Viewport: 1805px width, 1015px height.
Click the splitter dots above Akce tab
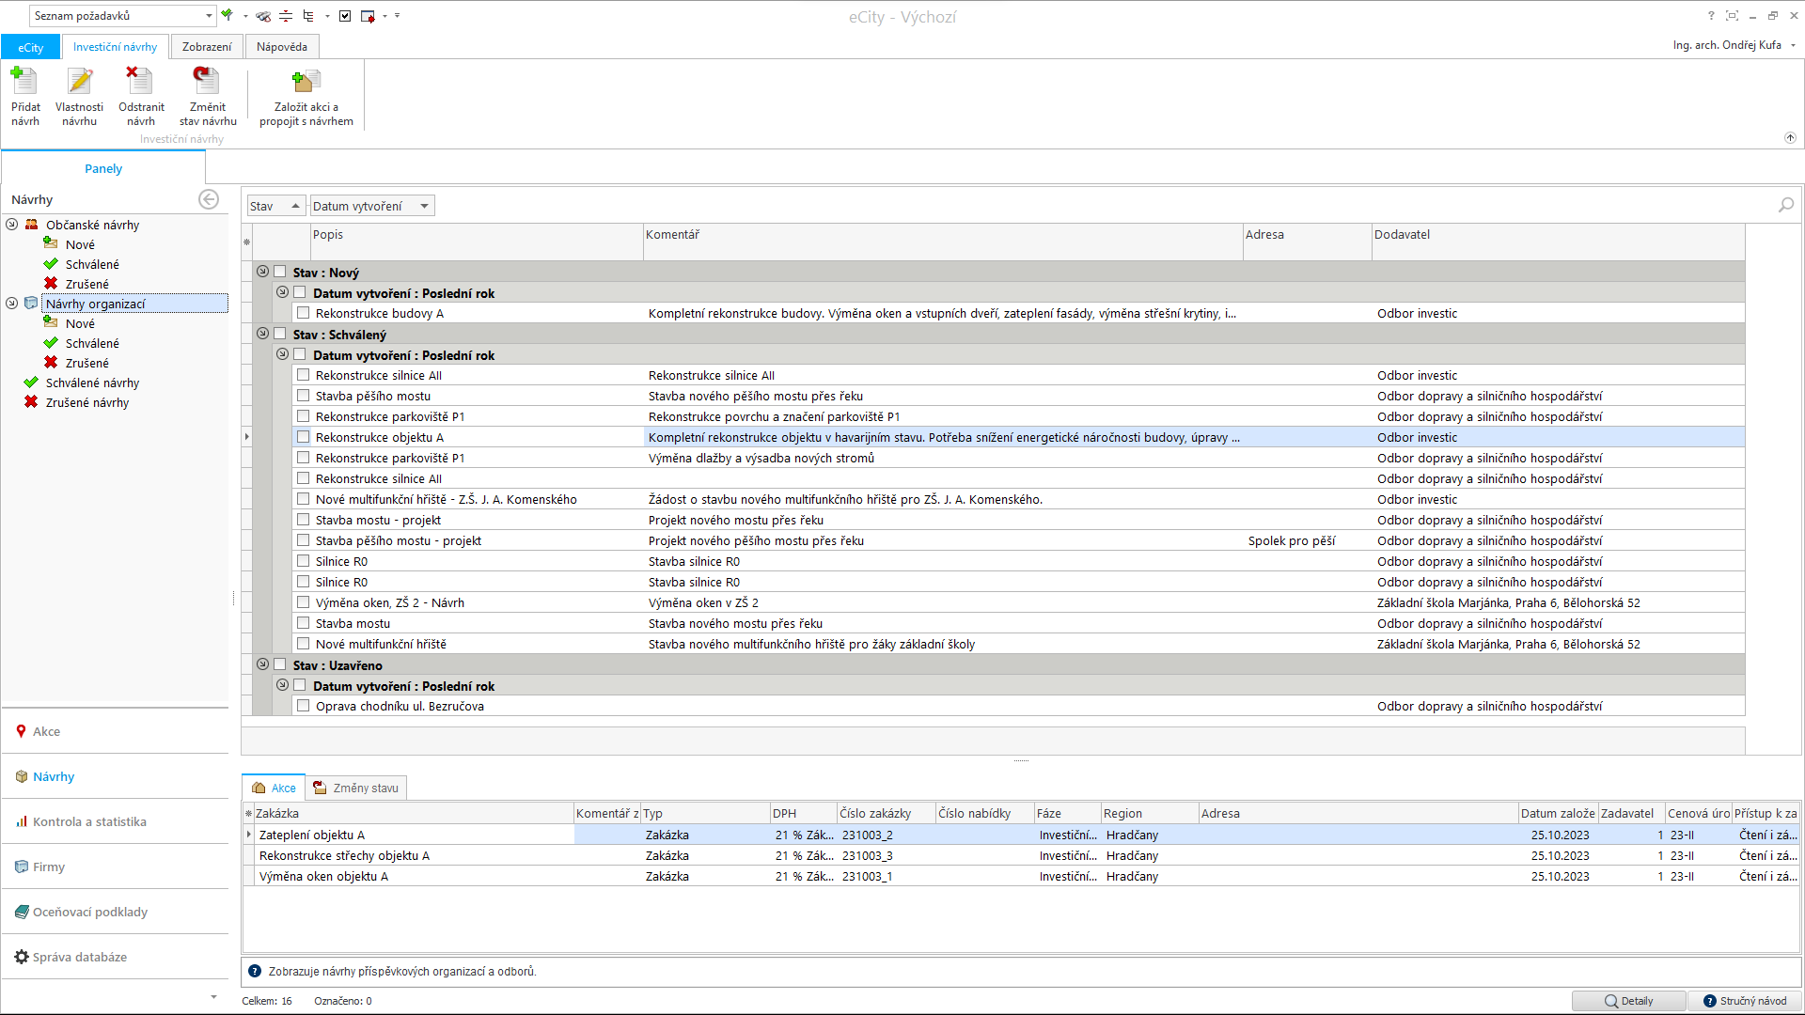pos(1022,760)
